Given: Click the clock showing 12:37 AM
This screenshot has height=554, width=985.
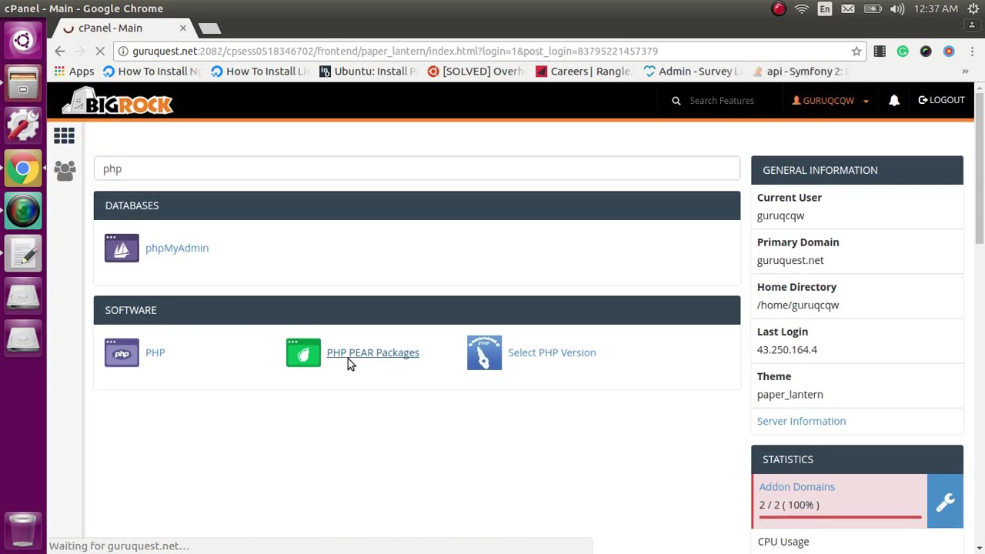Looking at the screenshot, I should pyautogui.click(x=936, y=8).
